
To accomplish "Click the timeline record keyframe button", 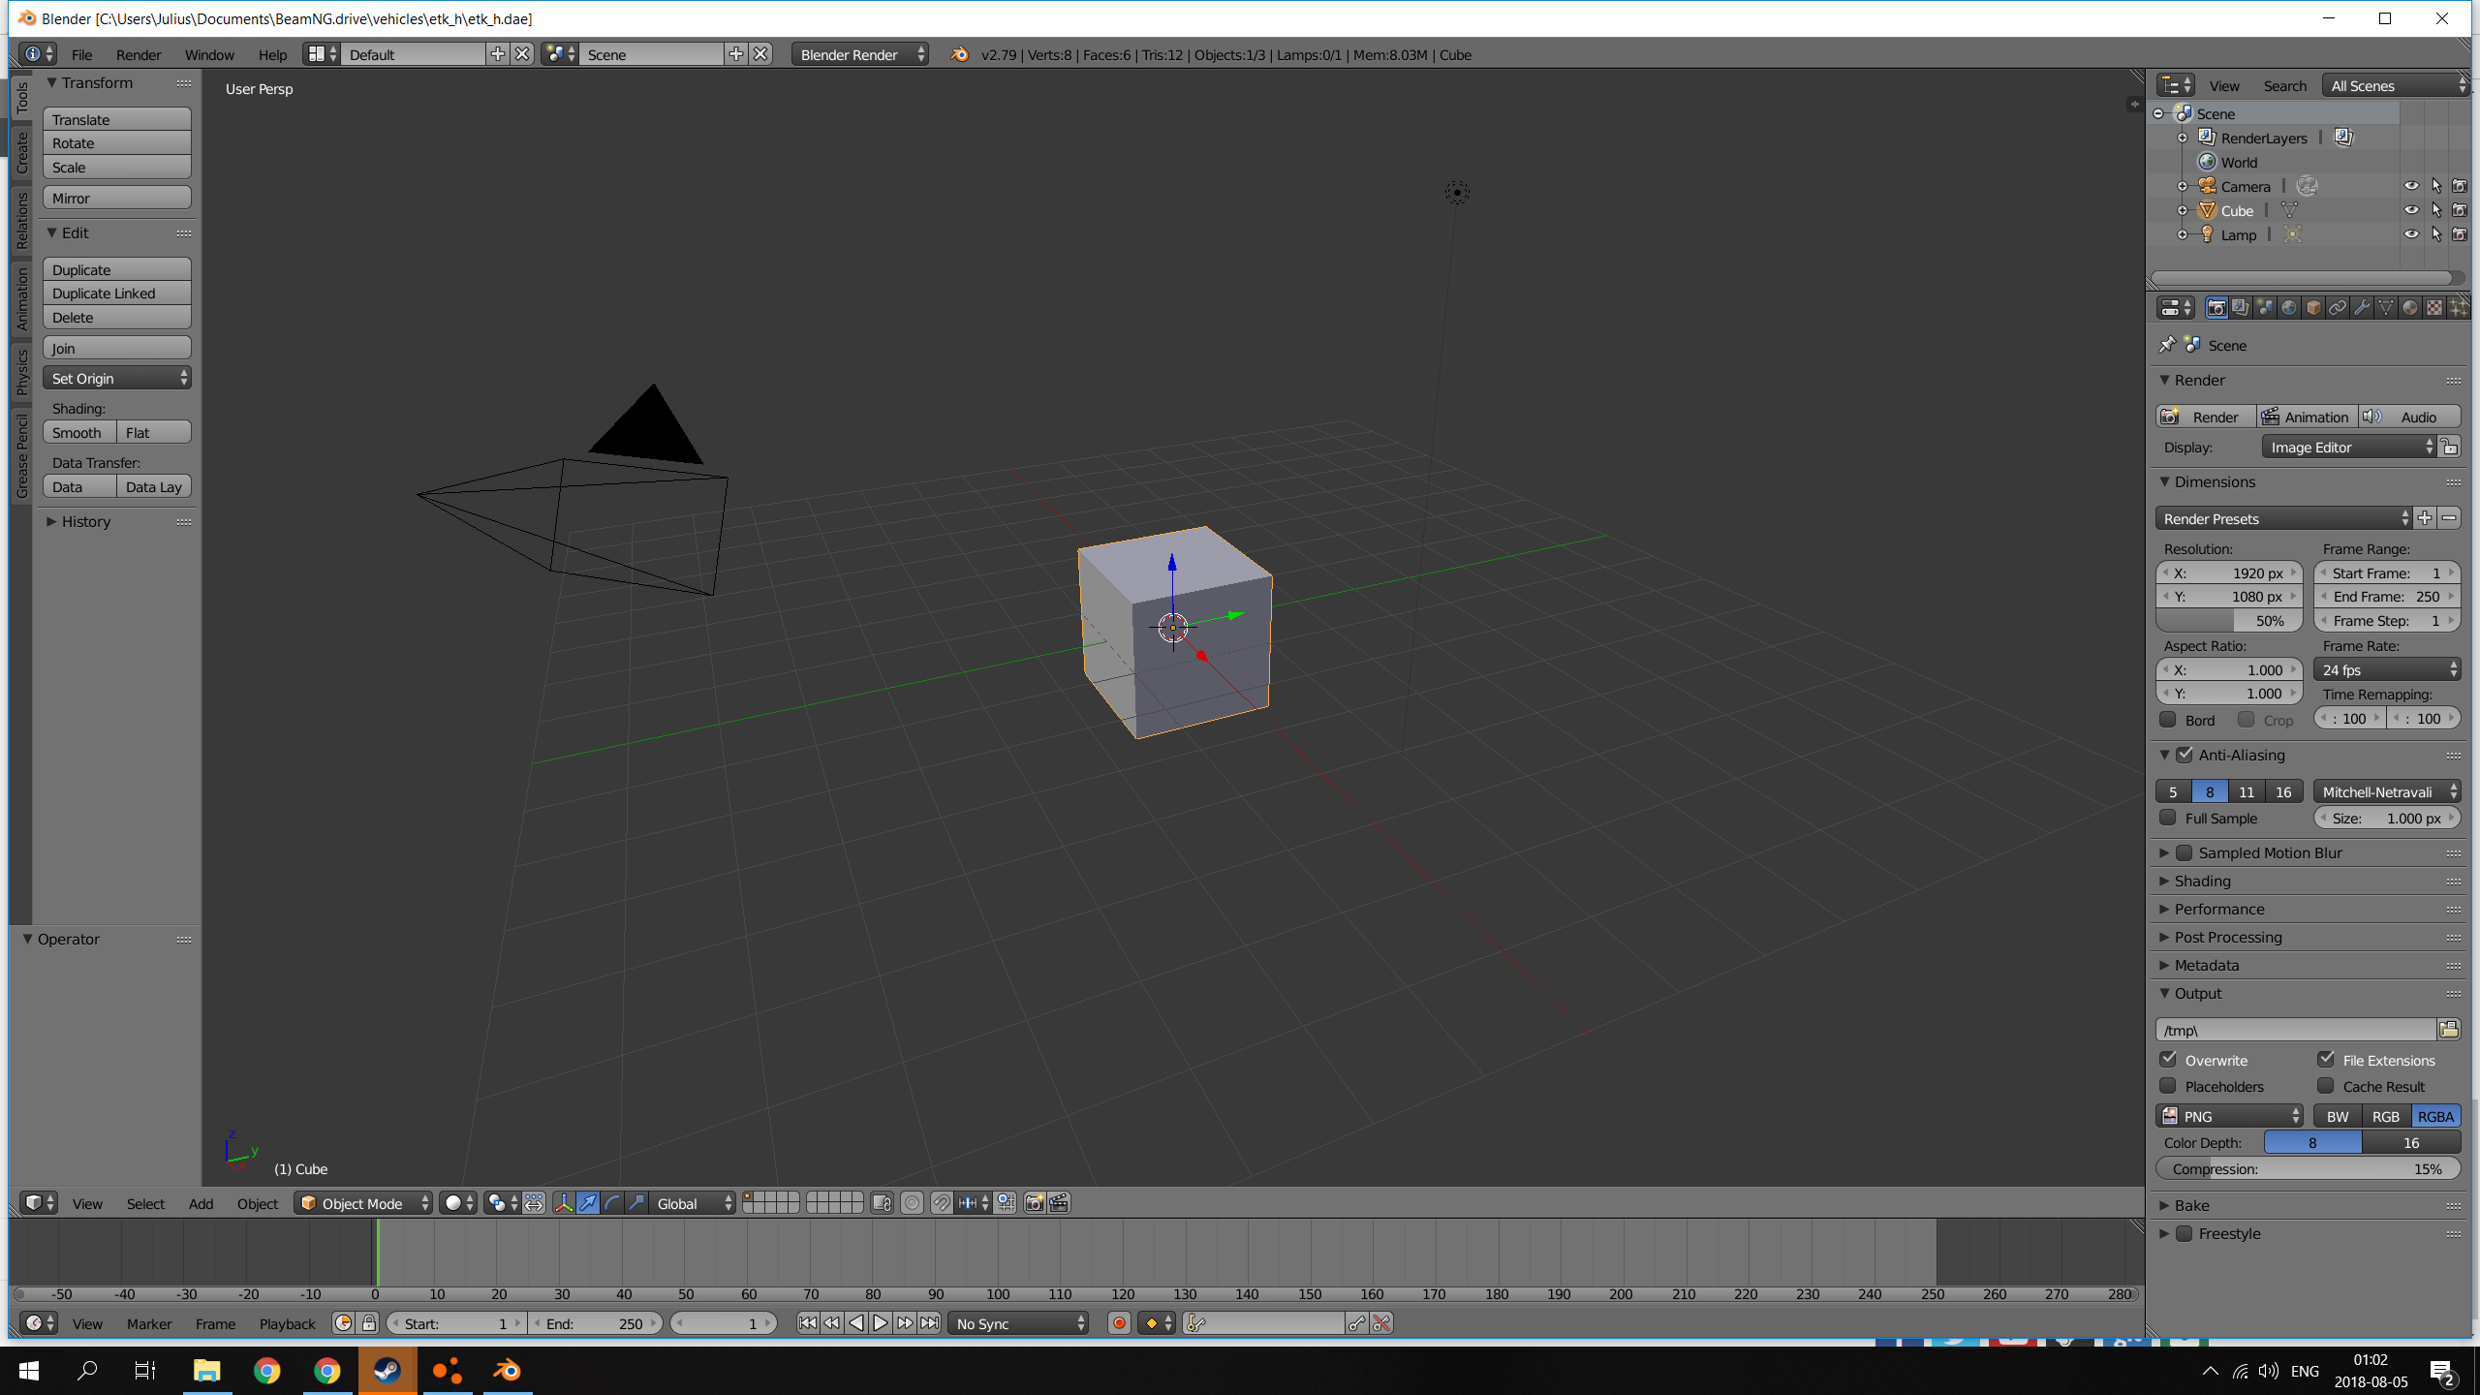I will tap(1119, 1323).
